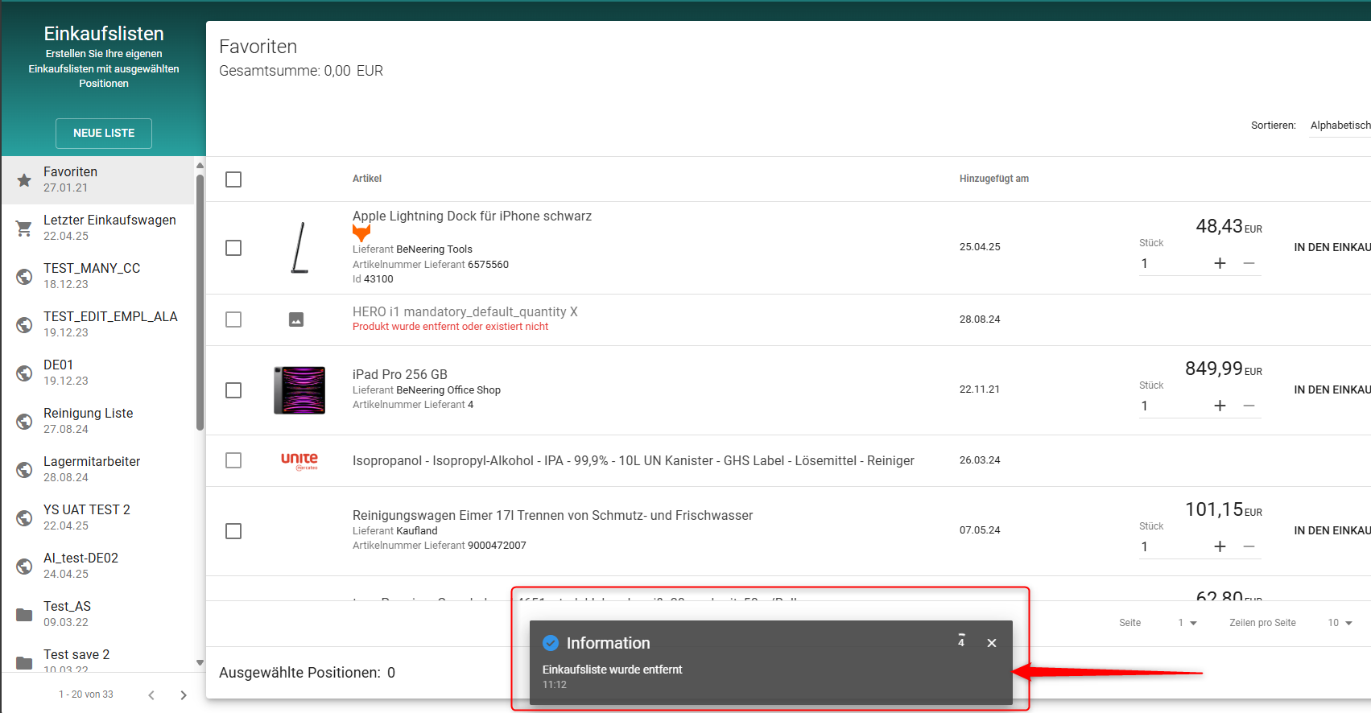Open the Seite page number dropdown

(1187, 623)
